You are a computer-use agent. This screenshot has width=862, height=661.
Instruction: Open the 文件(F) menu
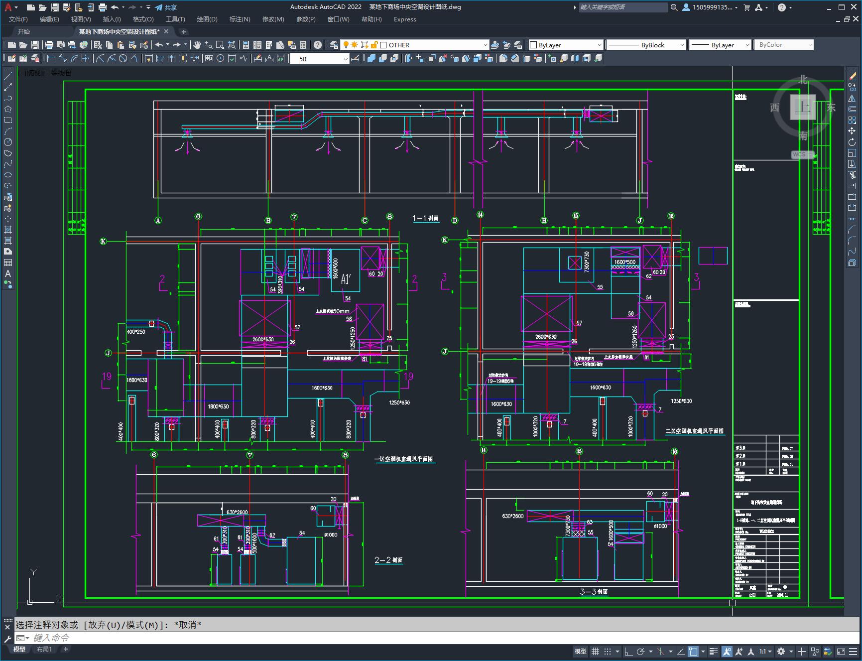[x=18, y=19]
